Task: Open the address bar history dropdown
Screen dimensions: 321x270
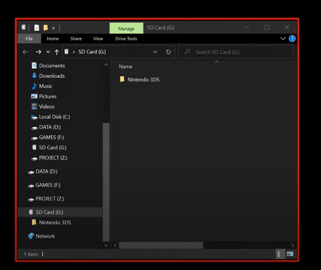Action: 155,52
